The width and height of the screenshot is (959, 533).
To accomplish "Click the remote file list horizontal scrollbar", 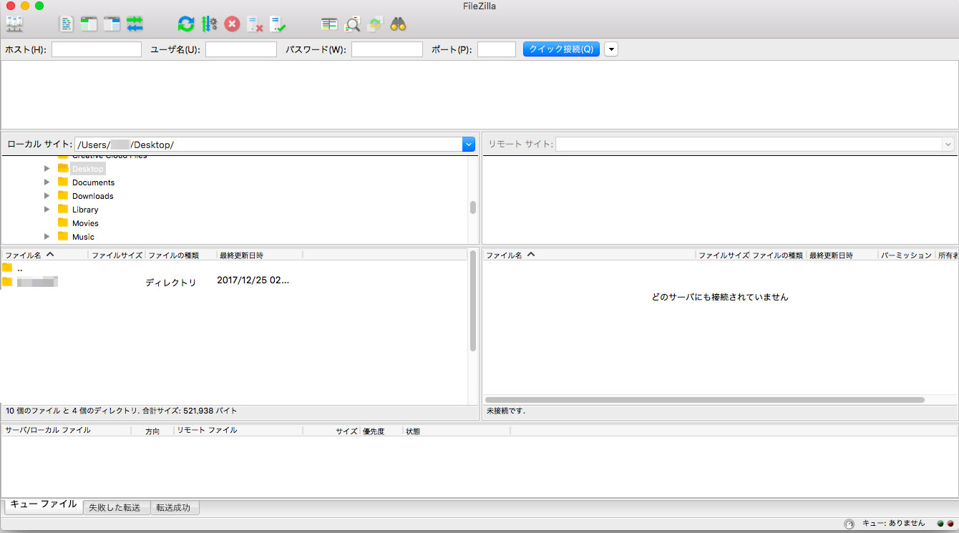I will [705, 400].
